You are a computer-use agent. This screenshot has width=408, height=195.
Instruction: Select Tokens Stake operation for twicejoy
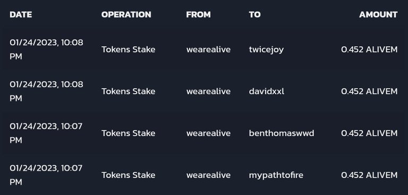tap(128, 50)
